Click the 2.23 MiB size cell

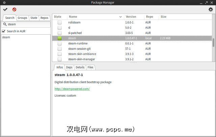click(x=165, y=38)
